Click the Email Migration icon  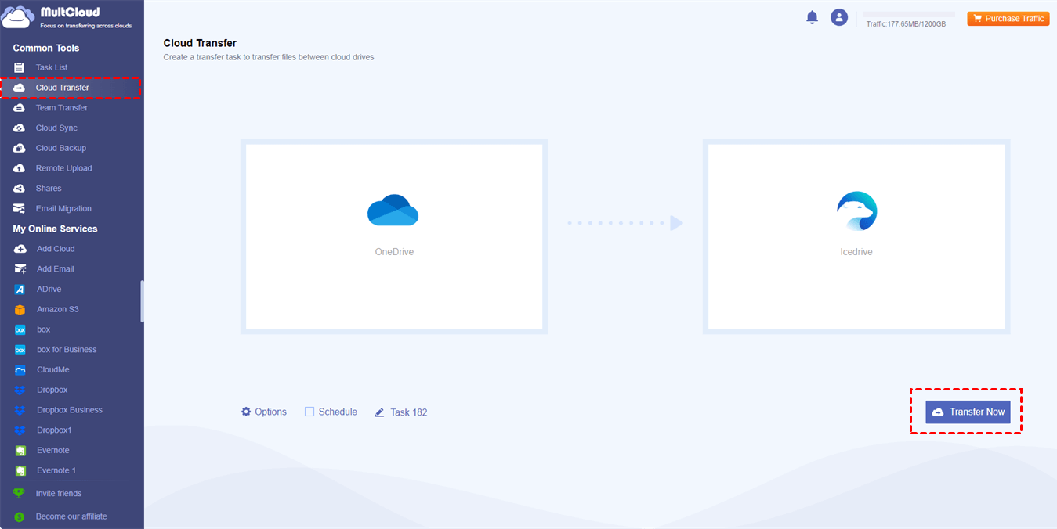[x=20, y=209]
